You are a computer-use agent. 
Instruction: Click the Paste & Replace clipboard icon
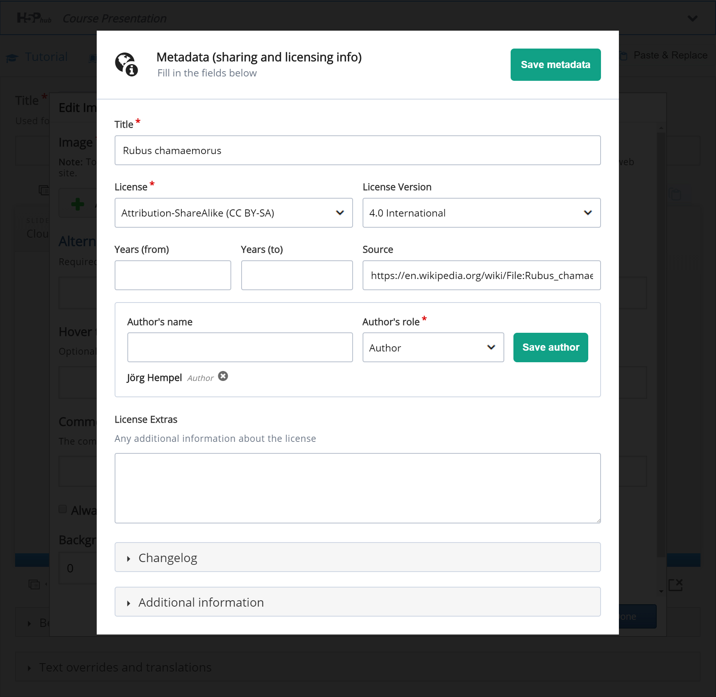pos(623,56)
